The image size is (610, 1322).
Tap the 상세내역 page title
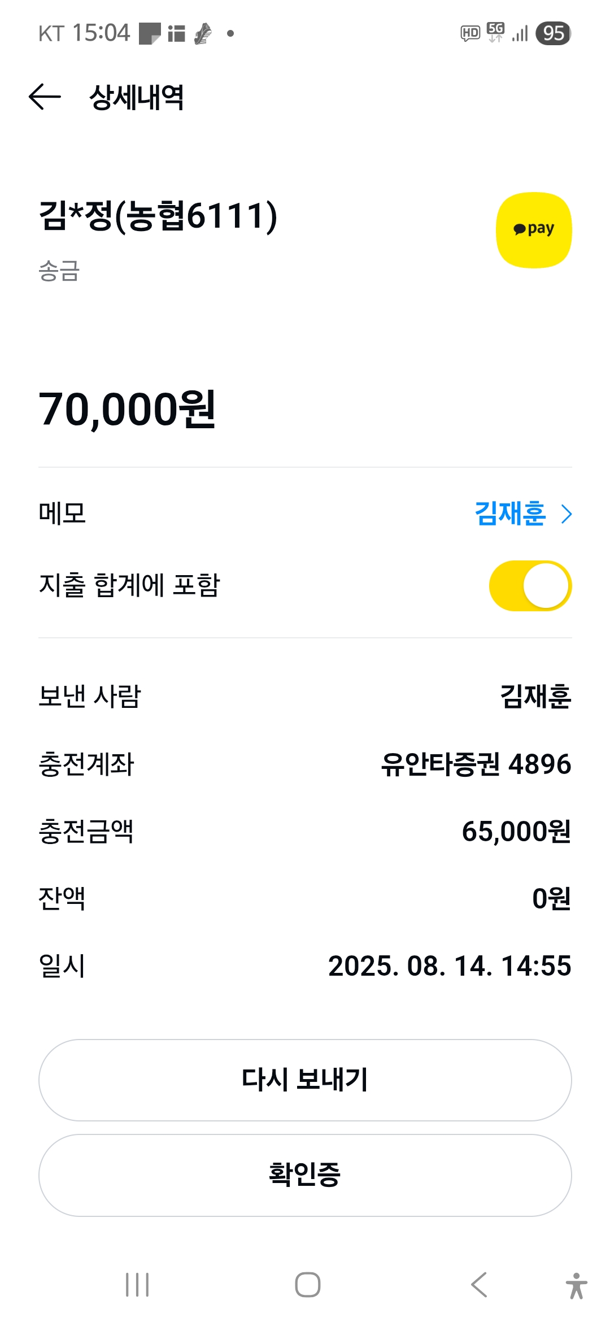coord(137,97)
